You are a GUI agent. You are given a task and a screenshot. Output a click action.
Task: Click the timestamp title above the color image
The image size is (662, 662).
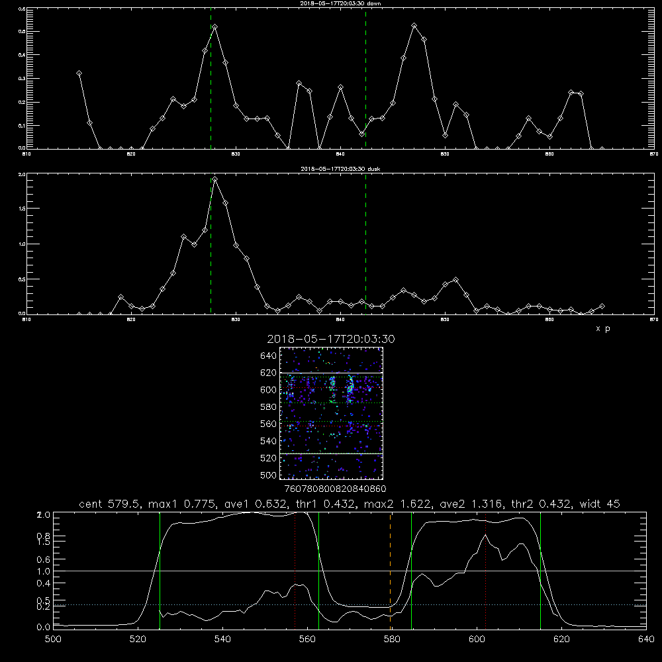[331, 339]
